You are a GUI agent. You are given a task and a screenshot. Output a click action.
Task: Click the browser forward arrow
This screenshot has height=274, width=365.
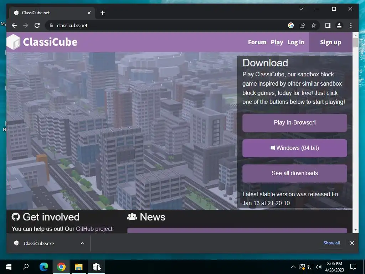pyautogui.click(x=26, y=25)
